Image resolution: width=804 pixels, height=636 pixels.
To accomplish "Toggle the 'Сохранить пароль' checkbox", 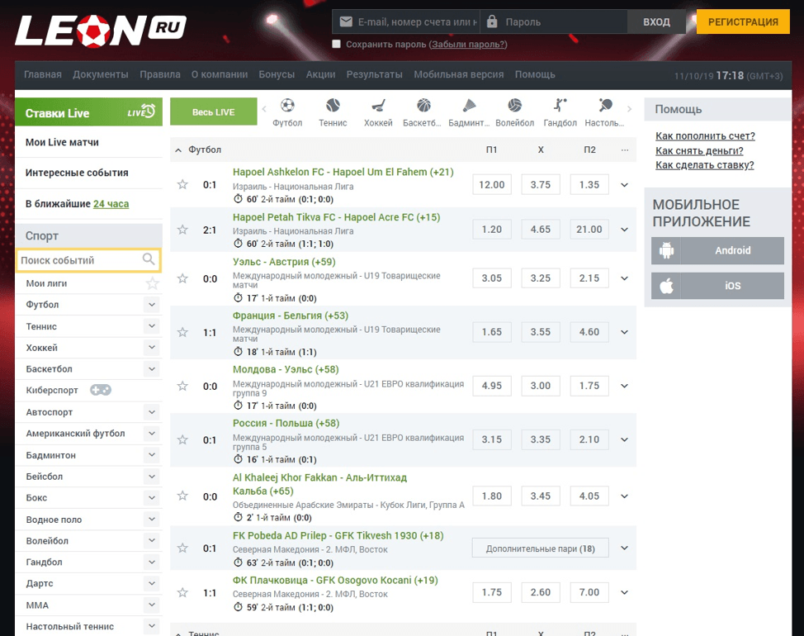I will pos(336,45).
